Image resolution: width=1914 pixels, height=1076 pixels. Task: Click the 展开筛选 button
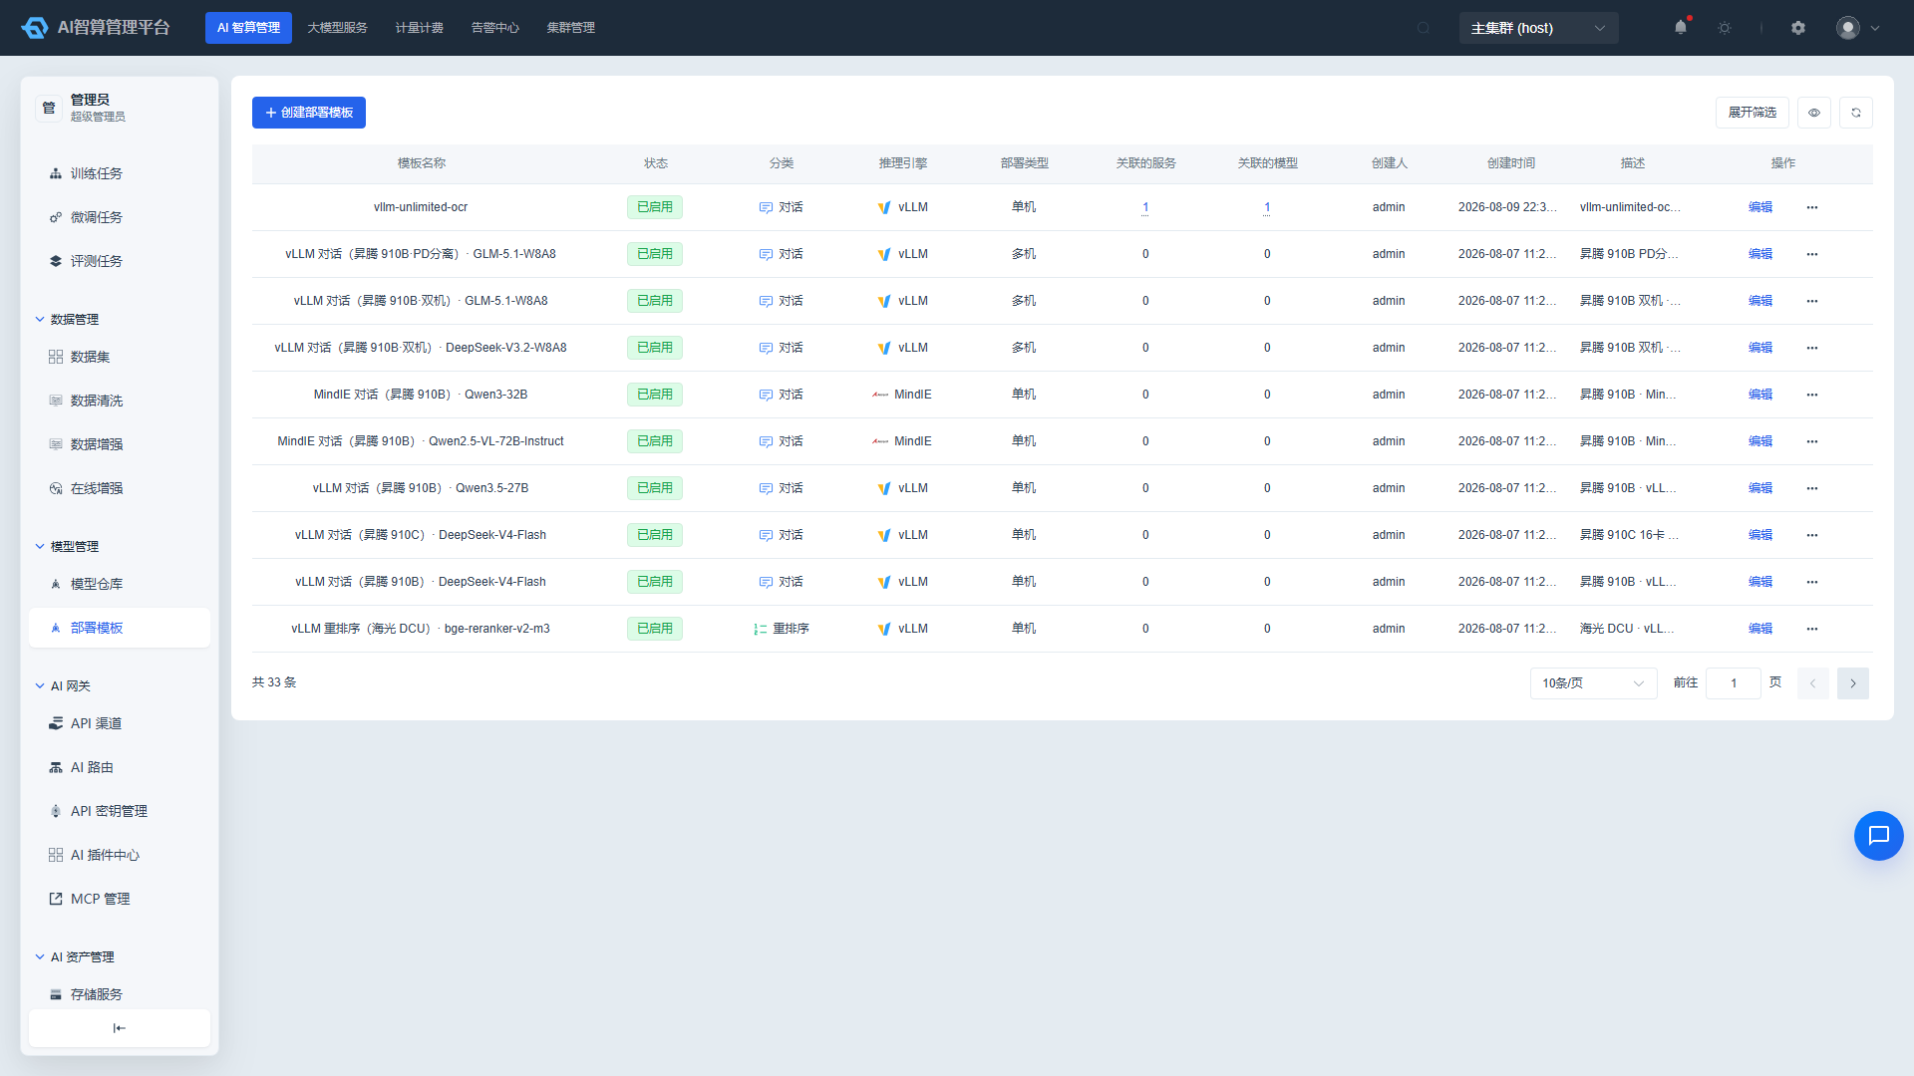[x=1753, y=113]
